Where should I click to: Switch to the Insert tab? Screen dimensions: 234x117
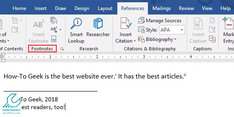(x=40, y=8)
